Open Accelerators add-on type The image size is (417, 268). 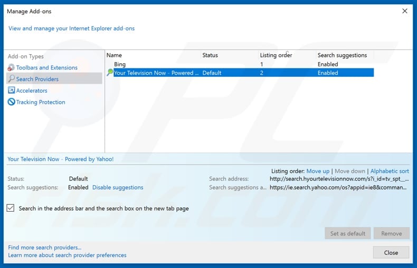(32, 91)
